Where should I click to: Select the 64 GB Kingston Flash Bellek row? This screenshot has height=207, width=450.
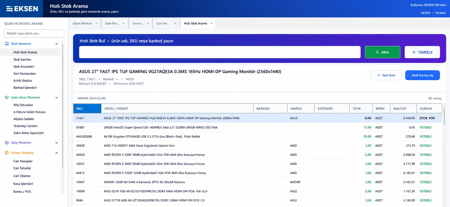(258, 137)
